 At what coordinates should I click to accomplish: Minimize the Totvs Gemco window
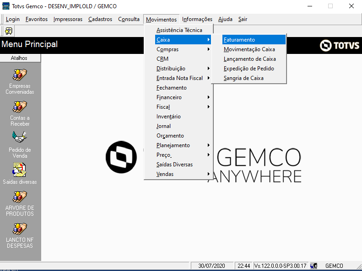click(309, 6)
